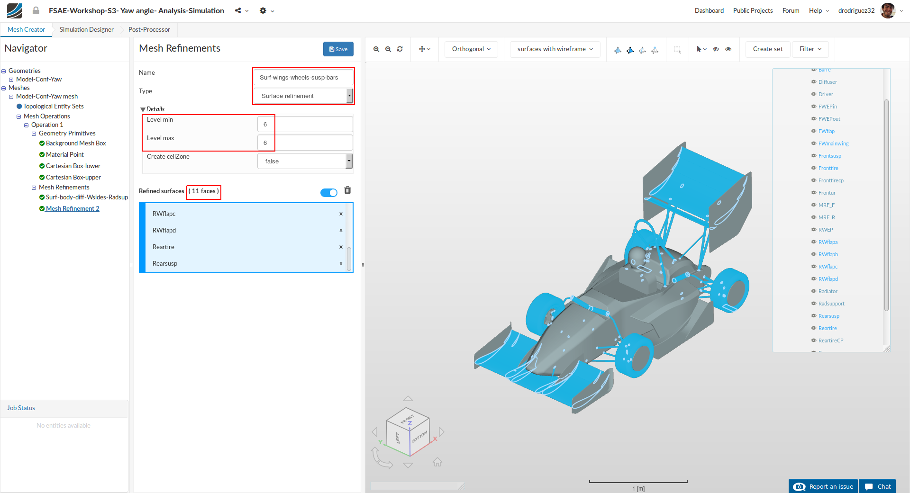
Task: Delete refined surfaces with trash icon
Action: pyautogui.click(x=348, y=190)
